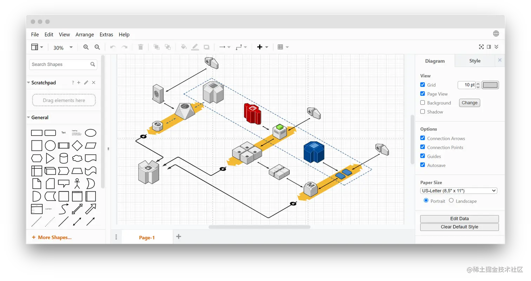Edit Scratchpad with pencil icon
This screenshot has width=531, height=281.
click(86, 82)
